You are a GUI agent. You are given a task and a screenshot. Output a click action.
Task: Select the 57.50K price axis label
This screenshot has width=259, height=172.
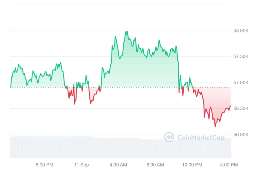(241, 56)
